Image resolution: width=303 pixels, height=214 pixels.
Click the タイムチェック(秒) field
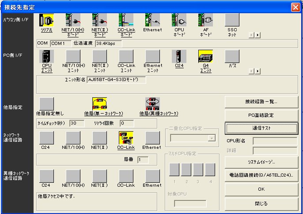coord(77,123)
